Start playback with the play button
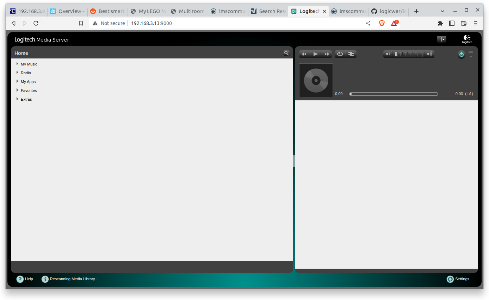 (x=316, y=54)
